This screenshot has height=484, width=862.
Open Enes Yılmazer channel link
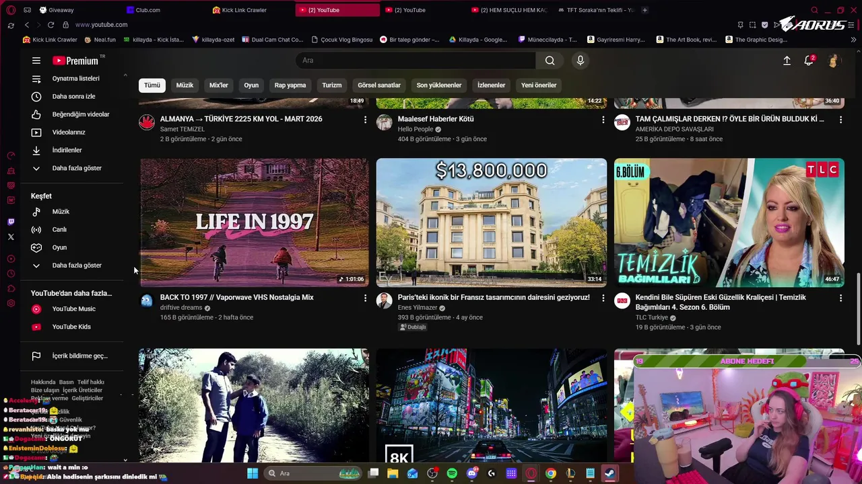point(418,308)
